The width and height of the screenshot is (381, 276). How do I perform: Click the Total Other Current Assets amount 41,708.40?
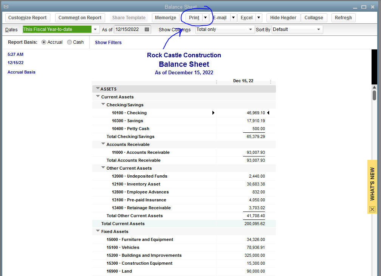tap(256, 216)
